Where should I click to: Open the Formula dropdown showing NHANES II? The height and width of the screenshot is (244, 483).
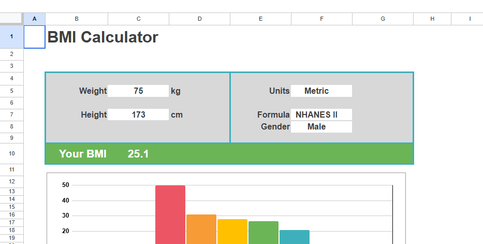(321, 114)
